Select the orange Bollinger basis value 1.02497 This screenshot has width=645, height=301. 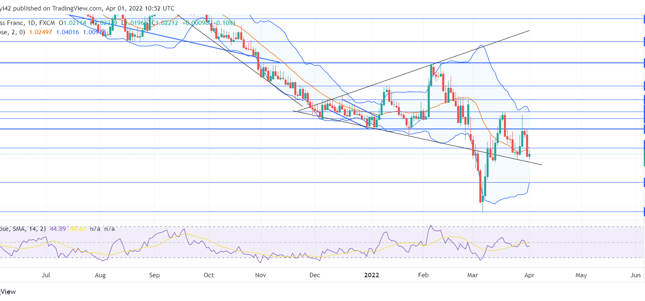(x=41, y=32)
